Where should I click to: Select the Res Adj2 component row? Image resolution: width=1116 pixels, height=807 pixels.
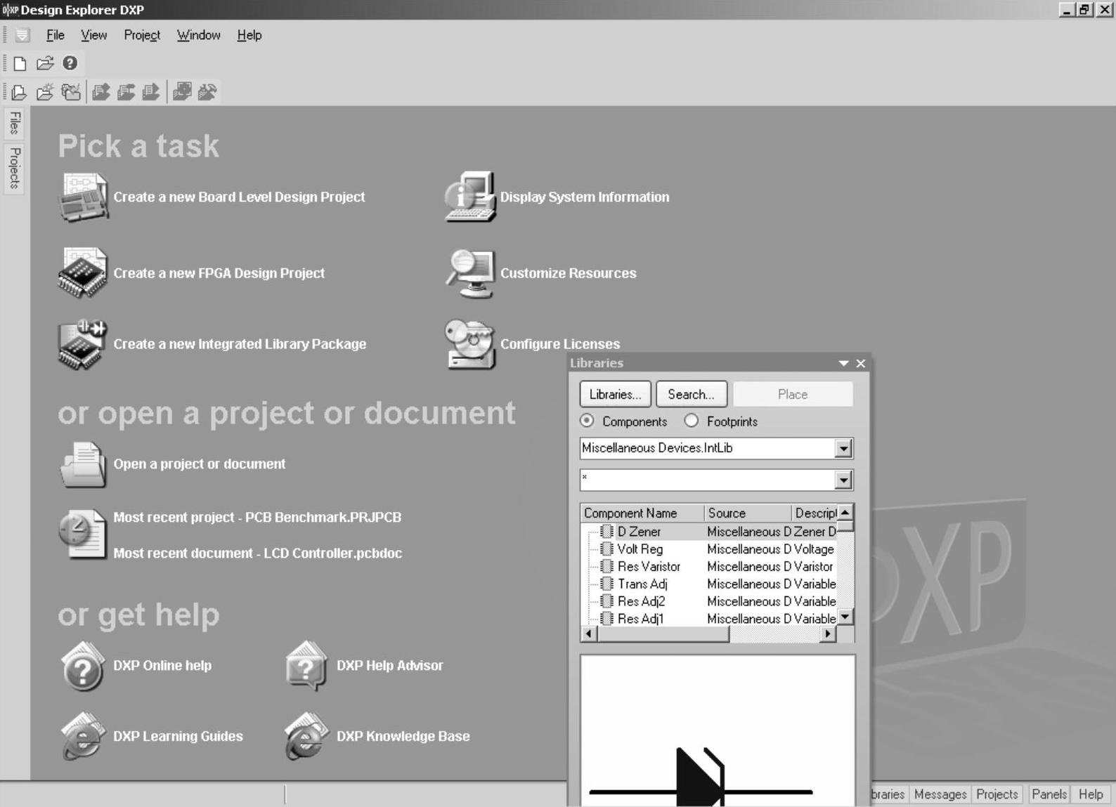pos(710,602)
